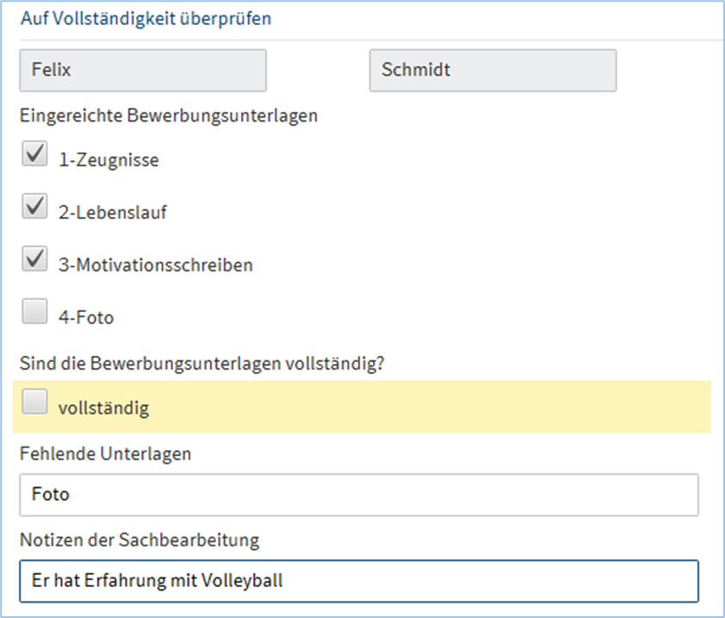Click the '3-Motivationsschreiben' label text
The height and width of the screenshot is (618, 725).
tap(156, 265)
